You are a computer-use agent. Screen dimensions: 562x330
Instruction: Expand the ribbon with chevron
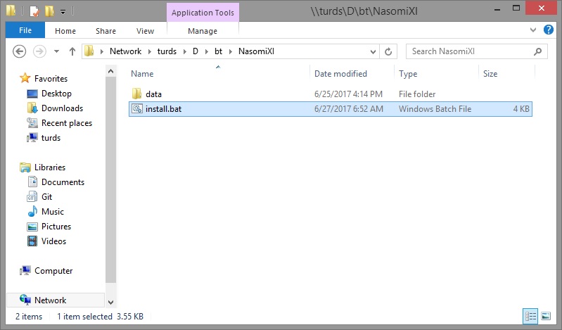click(x=532, y=31)
